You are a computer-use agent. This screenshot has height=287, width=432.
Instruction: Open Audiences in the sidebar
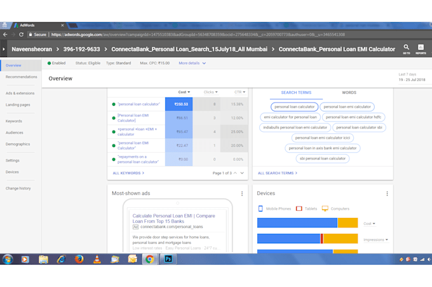pyautogui.click(x=15, y=132)
